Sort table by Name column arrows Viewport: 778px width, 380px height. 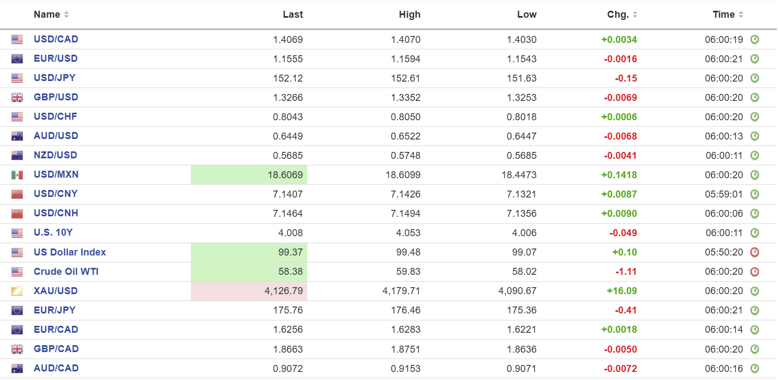point(66,15)
